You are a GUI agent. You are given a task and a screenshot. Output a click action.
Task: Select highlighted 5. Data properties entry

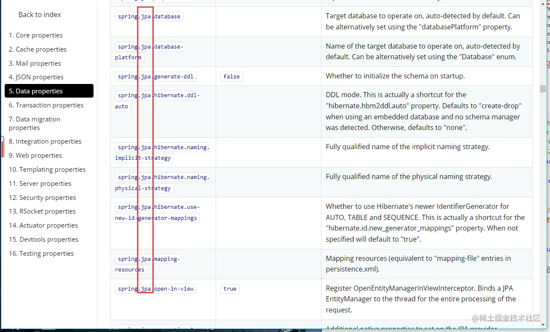tap(49, 91)
